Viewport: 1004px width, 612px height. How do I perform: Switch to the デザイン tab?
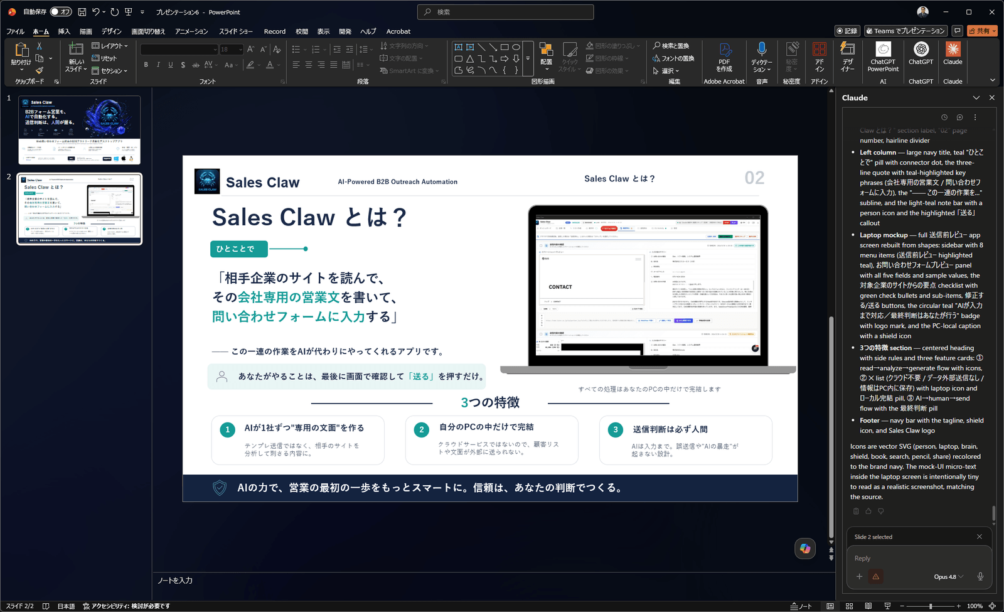pyautogui.click(x=112, y=31)
